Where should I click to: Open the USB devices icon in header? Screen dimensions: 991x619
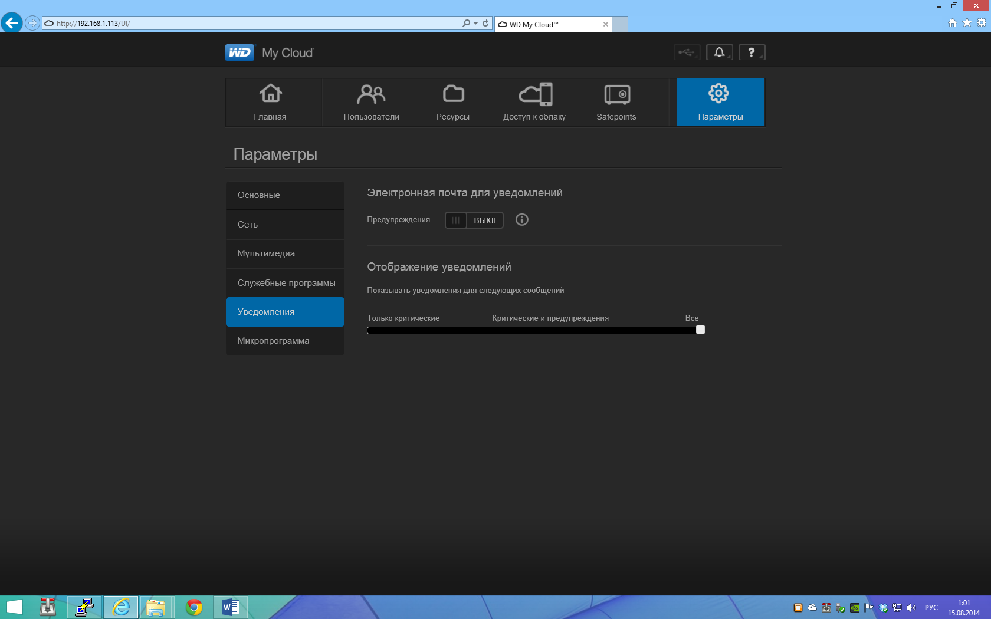point(687,52)
